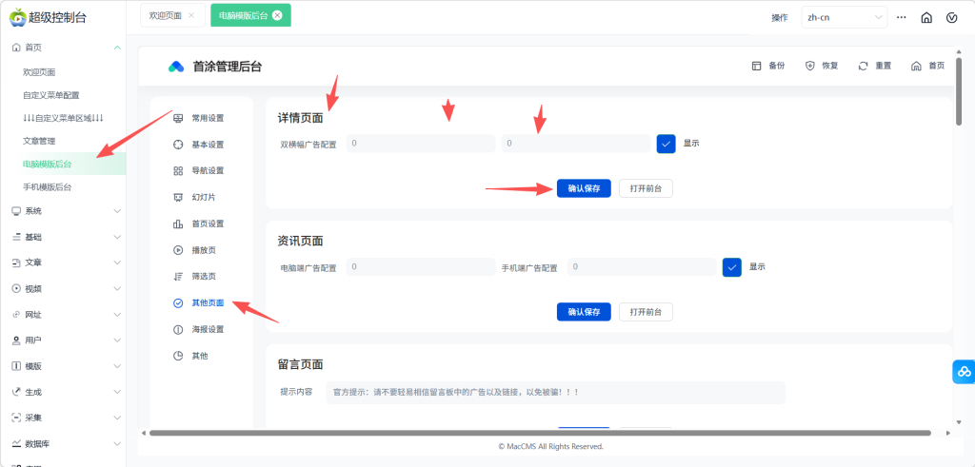Viewport: 975px width, 467px height.
Task: Focus the 提示内容 input field
Action: tap(555, 393)
